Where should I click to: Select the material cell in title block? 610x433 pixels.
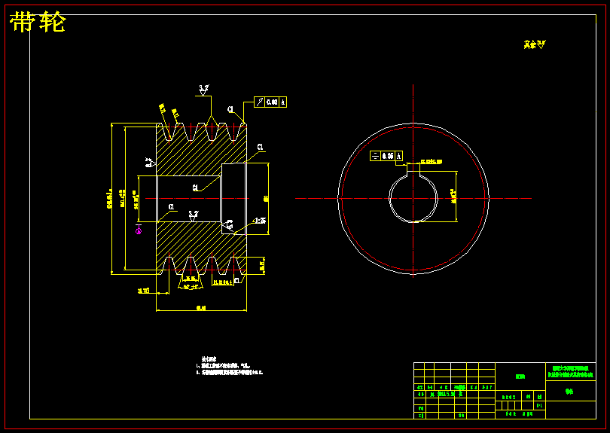(x=520, y=377)
